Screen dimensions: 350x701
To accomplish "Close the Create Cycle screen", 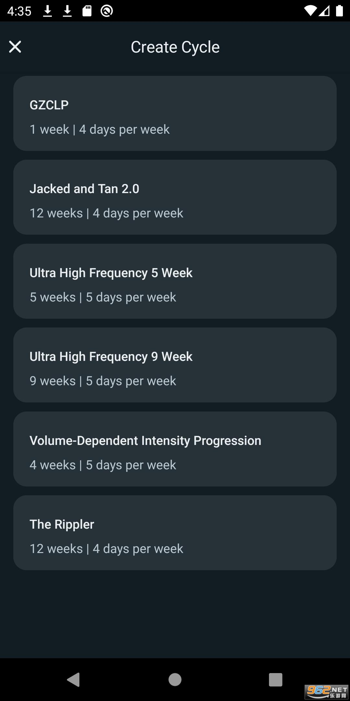I will point(15,47).
